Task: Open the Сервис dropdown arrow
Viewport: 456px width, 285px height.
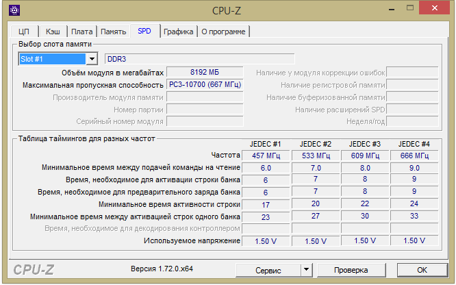Action: 306,270
